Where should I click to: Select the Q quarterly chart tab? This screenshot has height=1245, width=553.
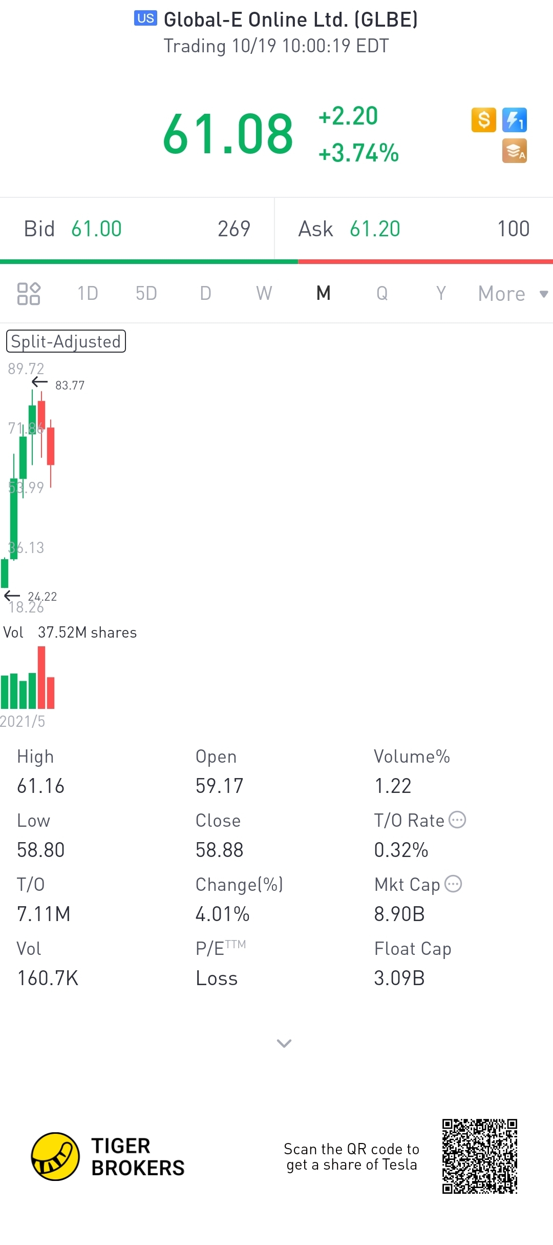point(382,294)
